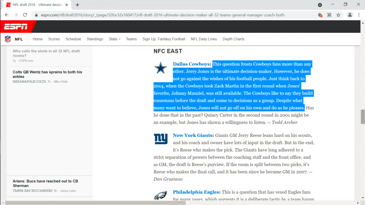Open a new tab with the plus button
Screen dimensions: 365x205
click(77, 5)
